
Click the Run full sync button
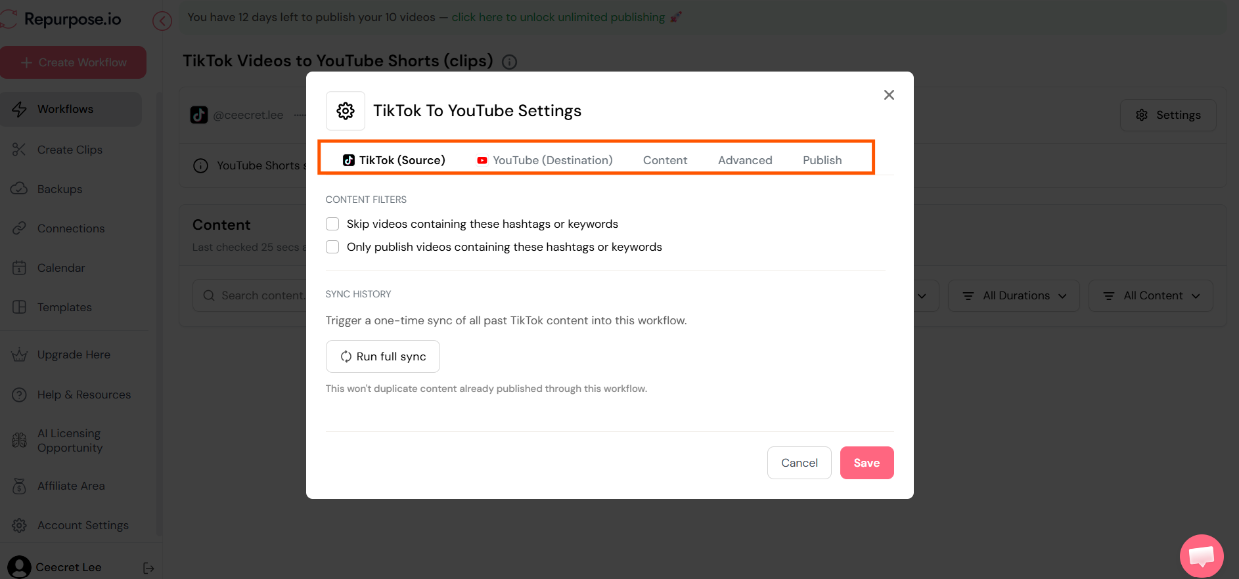pos(383,356)
